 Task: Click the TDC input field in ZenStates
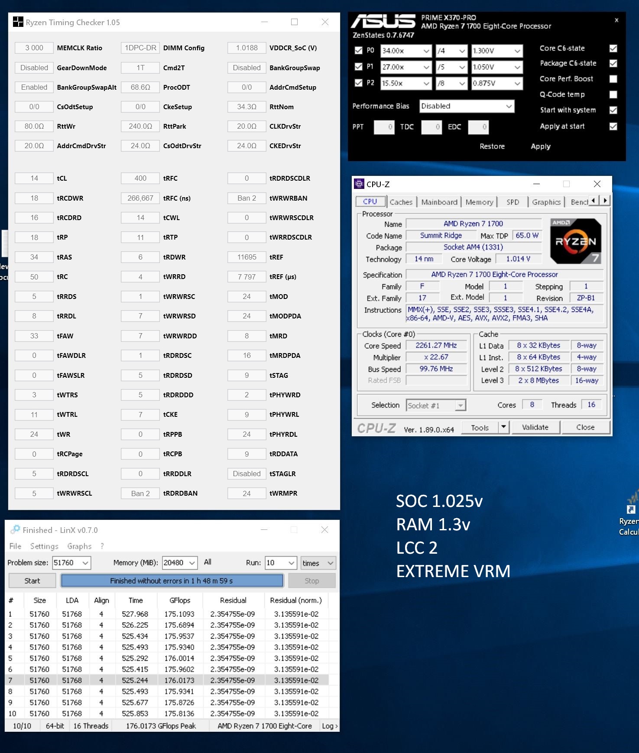point(431,127)
